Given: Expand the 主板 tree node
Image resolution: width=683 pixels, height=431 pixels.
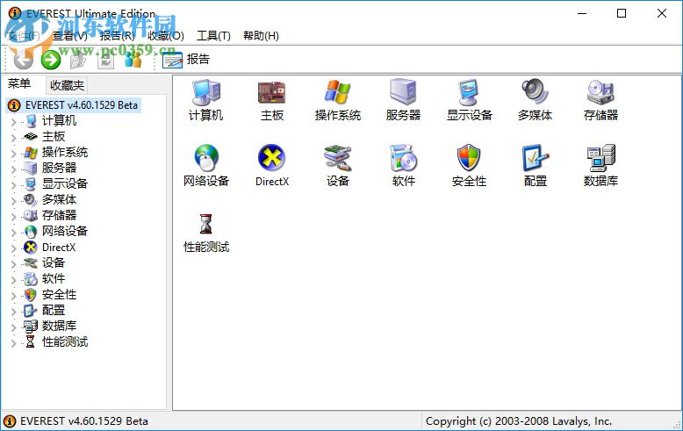Looking at the screenshot, I should 13,137.
